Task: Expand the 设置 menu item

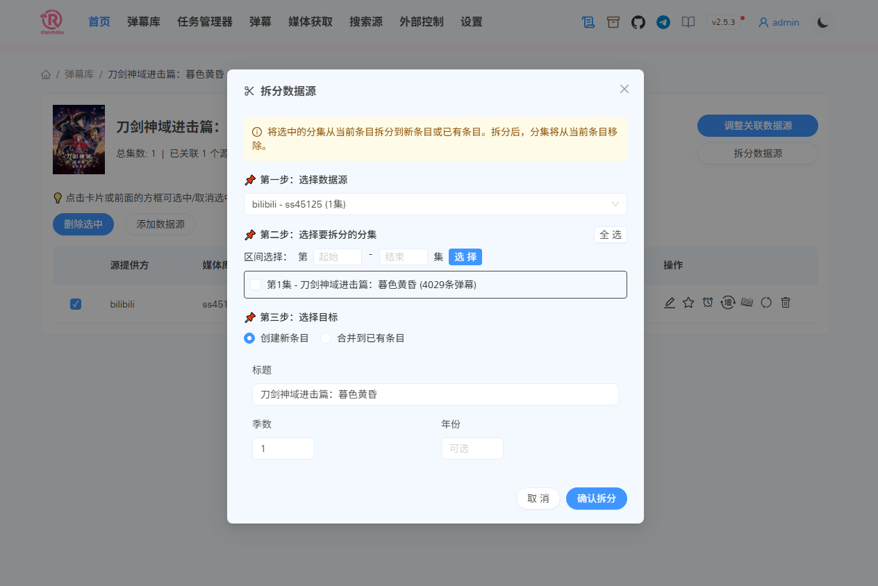Action: coord(471,22)
